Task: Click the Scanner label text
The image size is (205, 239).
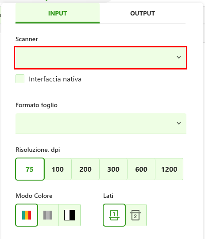Action: pos(27,39)
